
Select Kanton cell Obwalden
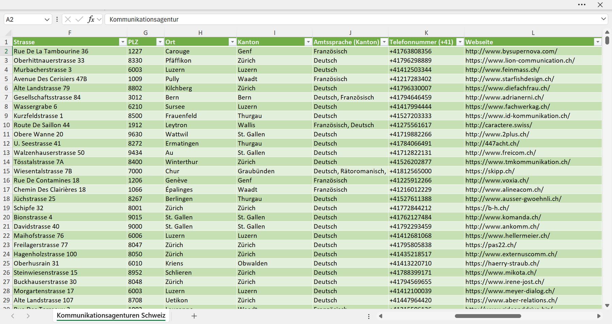(275, 263)
